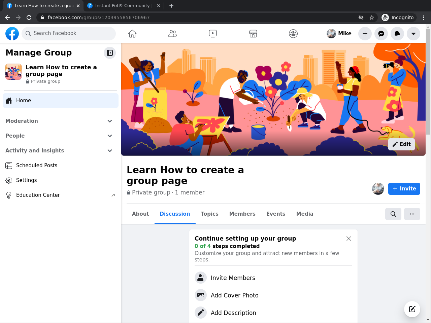
Task: Open the Marketplace icon
Action: point(253,34)
